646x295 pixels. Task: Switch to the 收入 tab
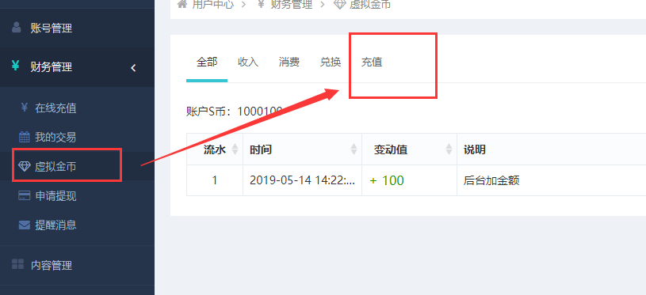(248, 62)
